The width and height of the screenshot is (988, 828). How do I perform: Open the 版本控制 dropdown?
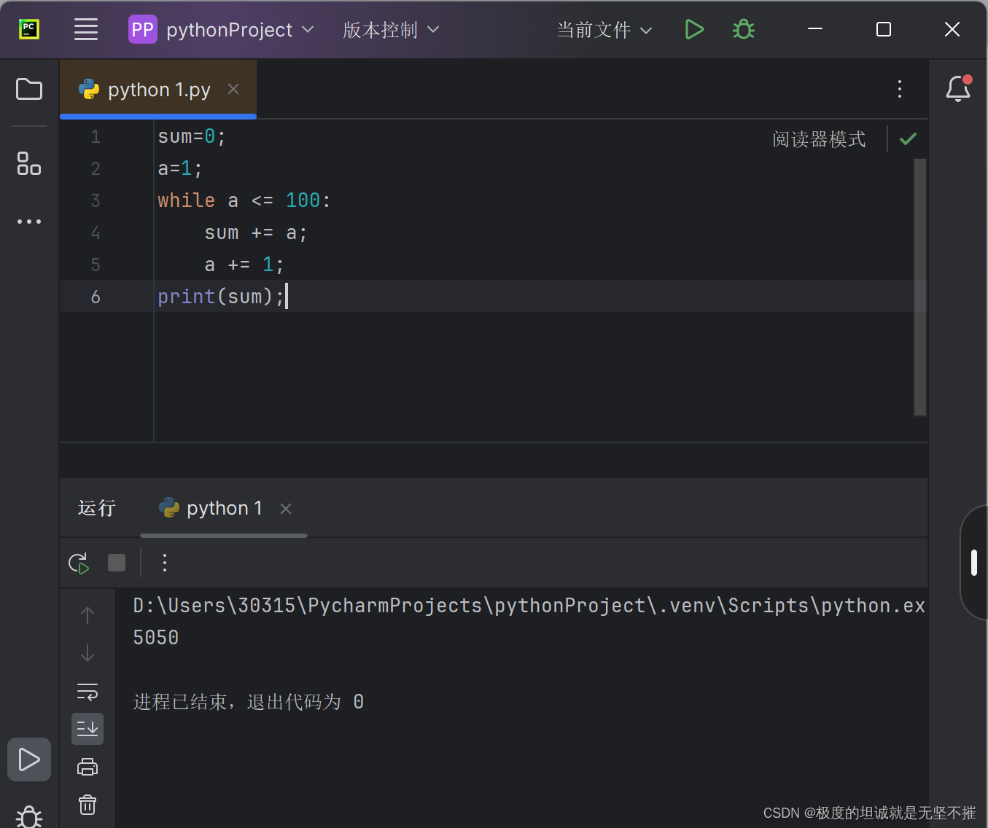(390, 29)
